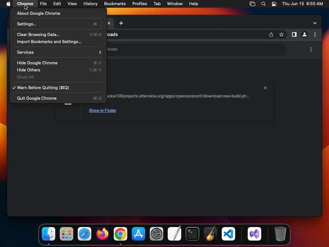The height and width of the screenshot is (247, 329).
Task: Choose Quit Google Chrome
Action: click(x=58, y=98)
